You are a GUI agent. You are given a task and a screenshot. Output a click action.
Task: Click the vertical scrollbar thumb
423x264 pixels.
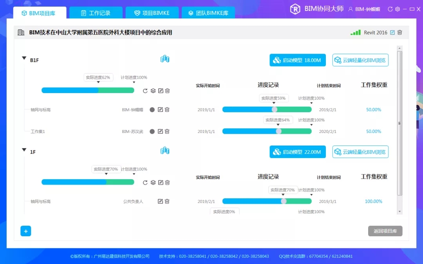tap(400, 123)
